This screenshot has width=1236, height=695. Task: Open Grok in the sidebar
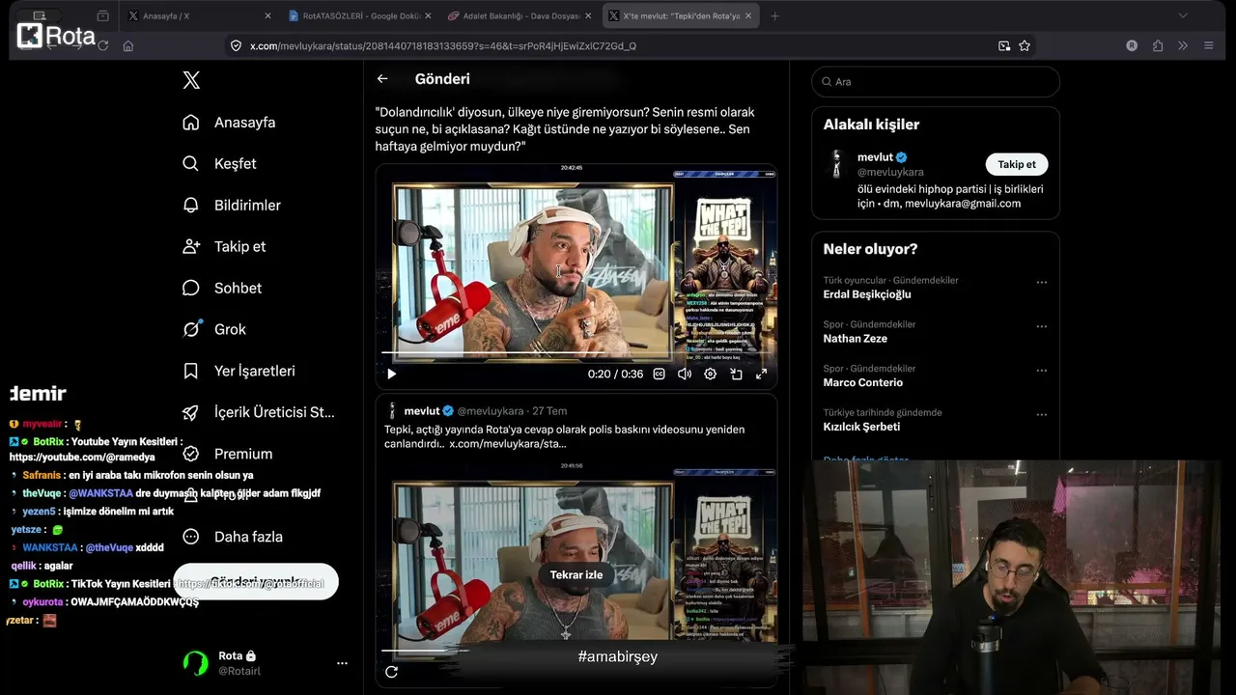click(214, 329)
